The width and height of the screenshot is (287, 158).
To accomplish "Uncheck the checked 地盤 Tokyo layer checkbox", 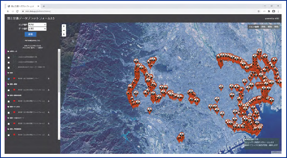I will (x=9, y=79).
